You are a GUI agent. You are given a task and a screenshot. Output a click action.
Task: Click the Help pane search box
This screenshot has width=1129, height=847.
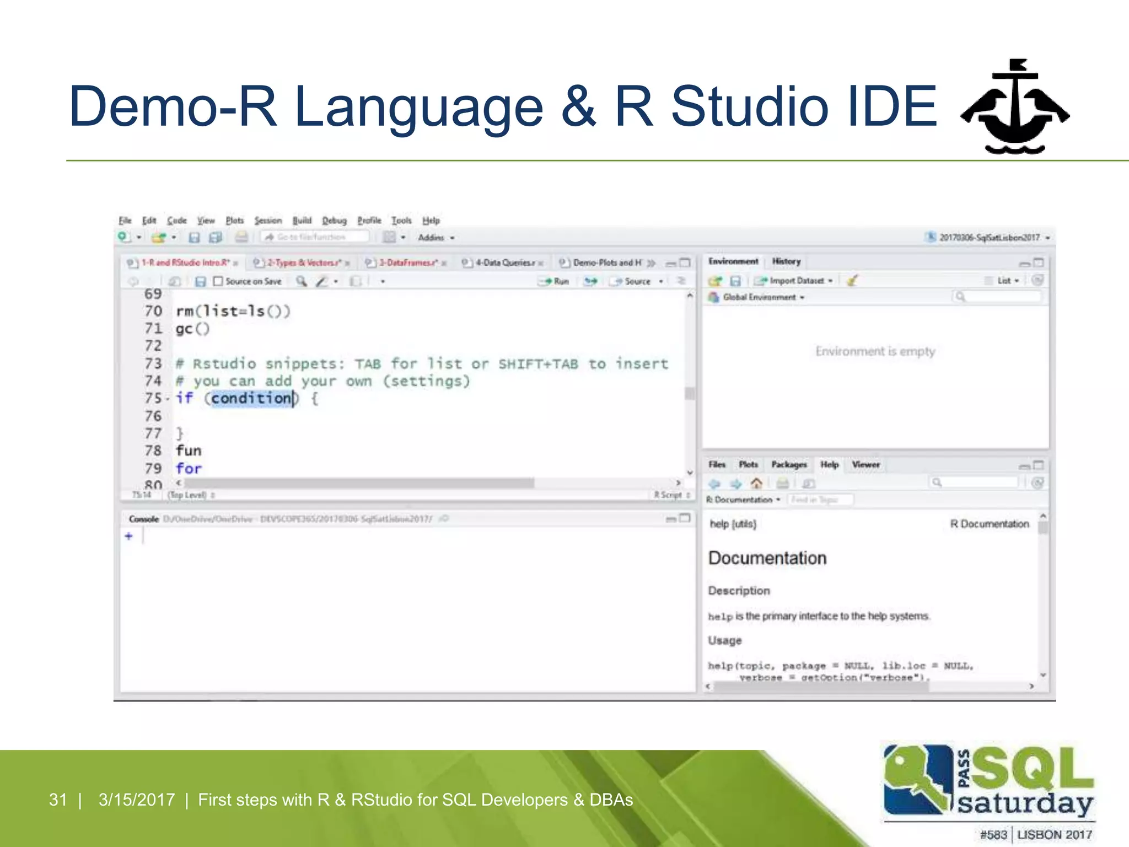(x=973, y=483)
